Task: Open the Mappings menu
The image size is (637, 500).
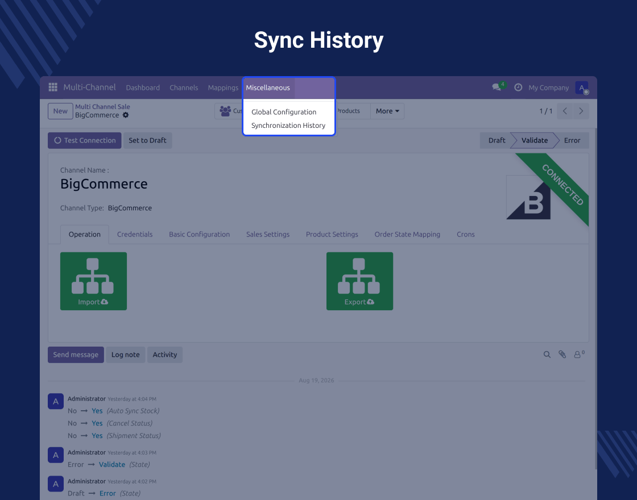Action: 223,88
